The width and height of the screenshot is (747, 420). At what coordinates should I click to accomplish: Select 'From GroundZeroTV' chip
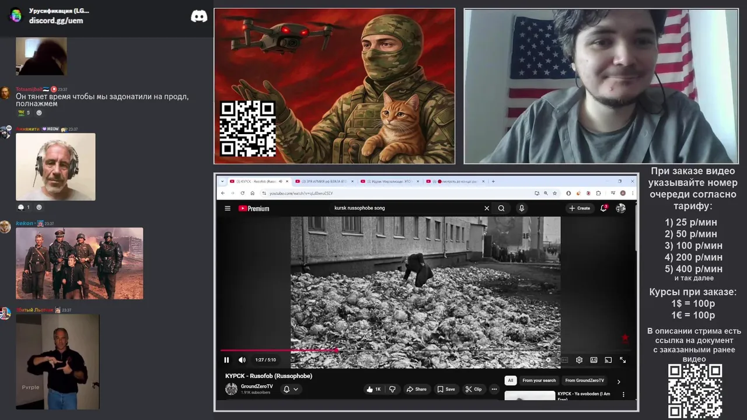point(585,380)
